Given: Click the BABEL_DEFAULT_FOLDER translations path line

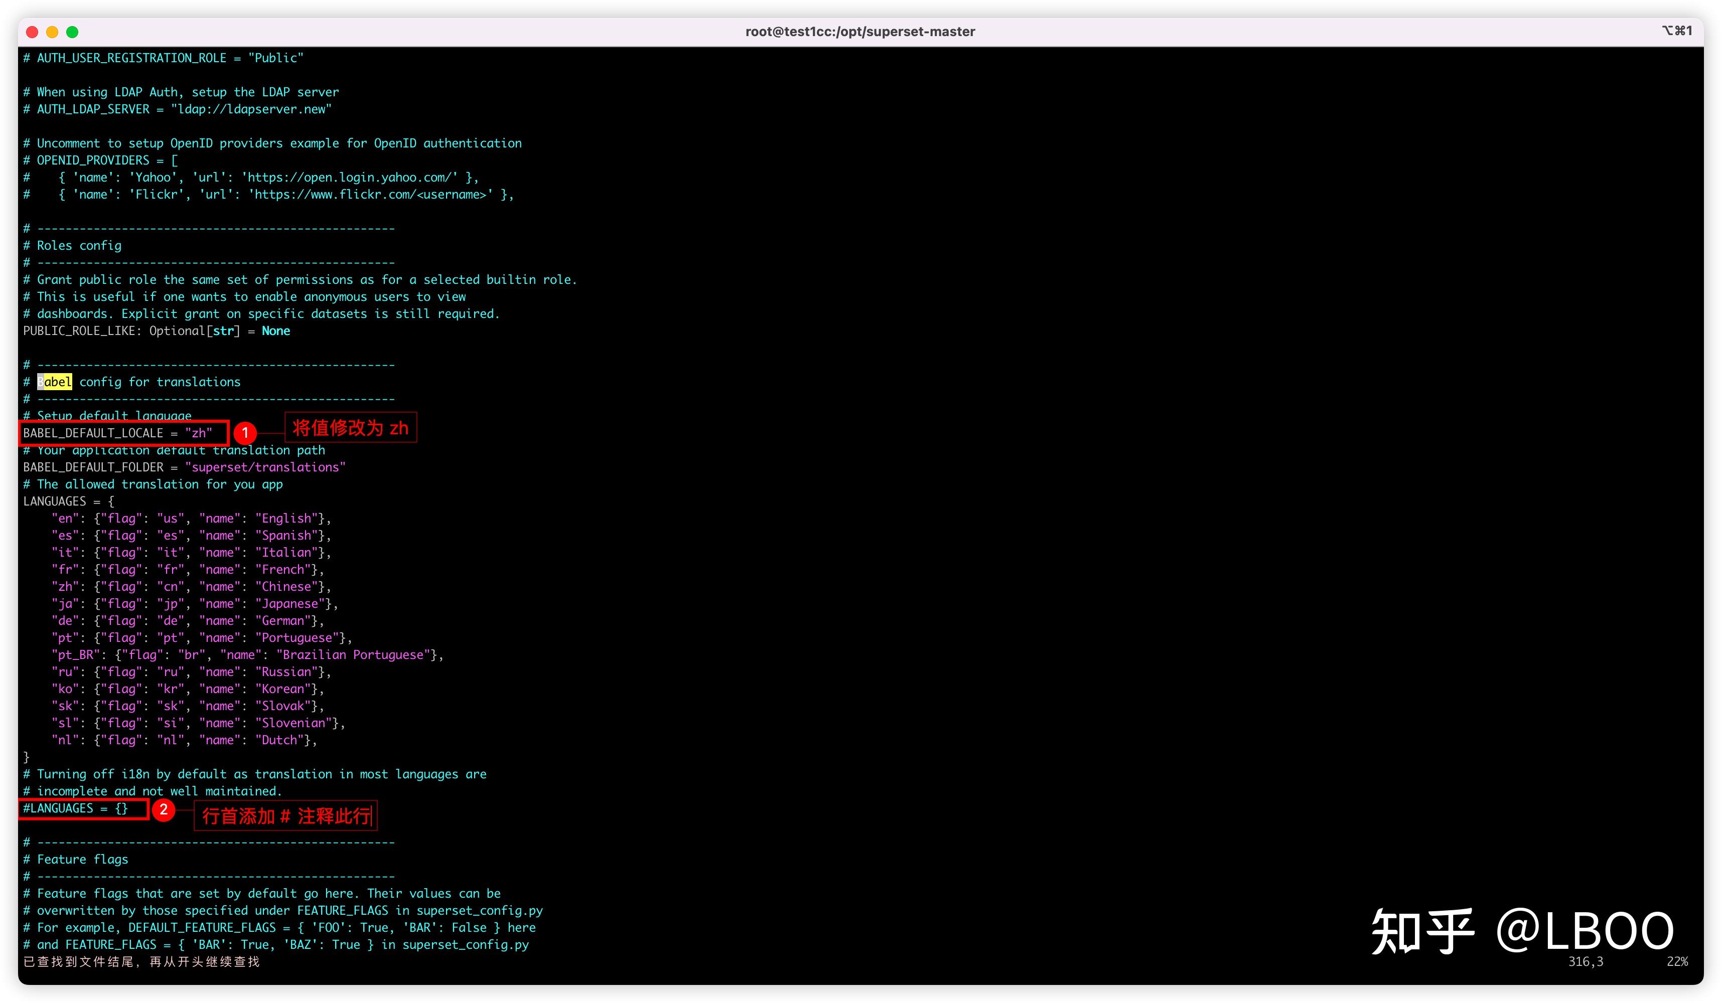Looking at the screenshot, I should (185, 468).
